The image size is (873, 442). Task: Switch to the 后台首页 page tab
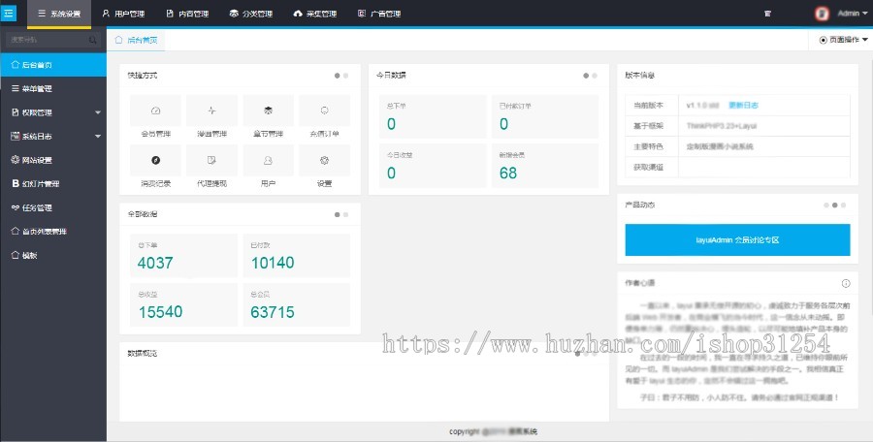(136, 40)
